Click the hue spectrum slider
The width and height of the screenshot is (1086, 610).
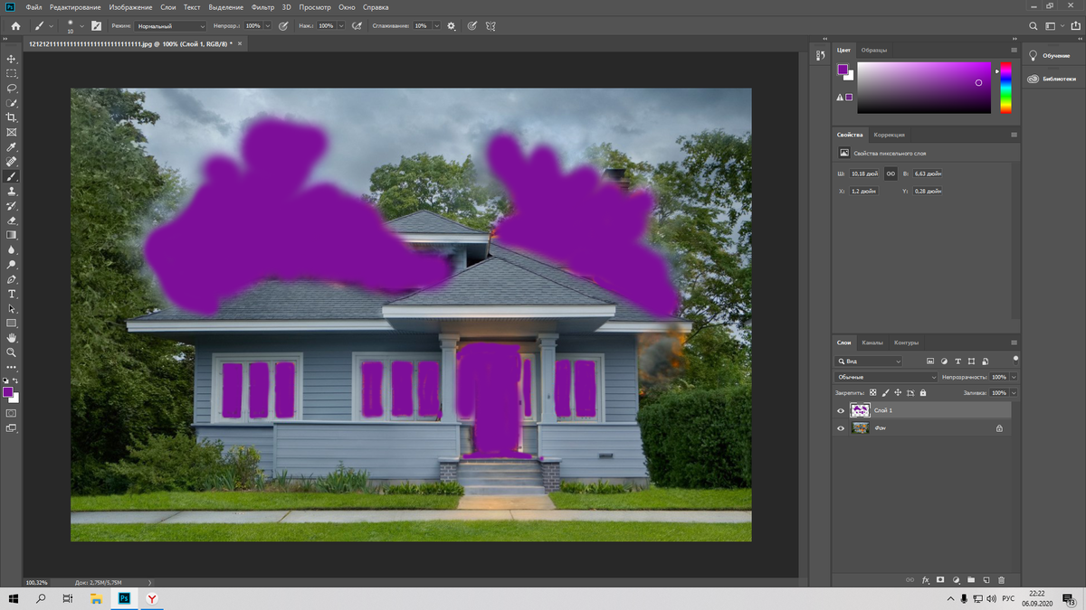(1005, 88)
